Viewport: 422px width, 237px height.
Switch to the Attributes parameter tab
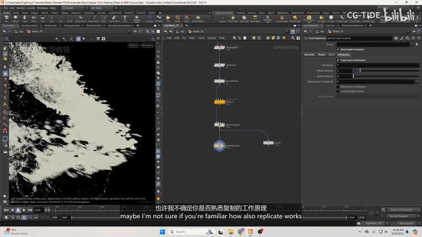(344, 55)
